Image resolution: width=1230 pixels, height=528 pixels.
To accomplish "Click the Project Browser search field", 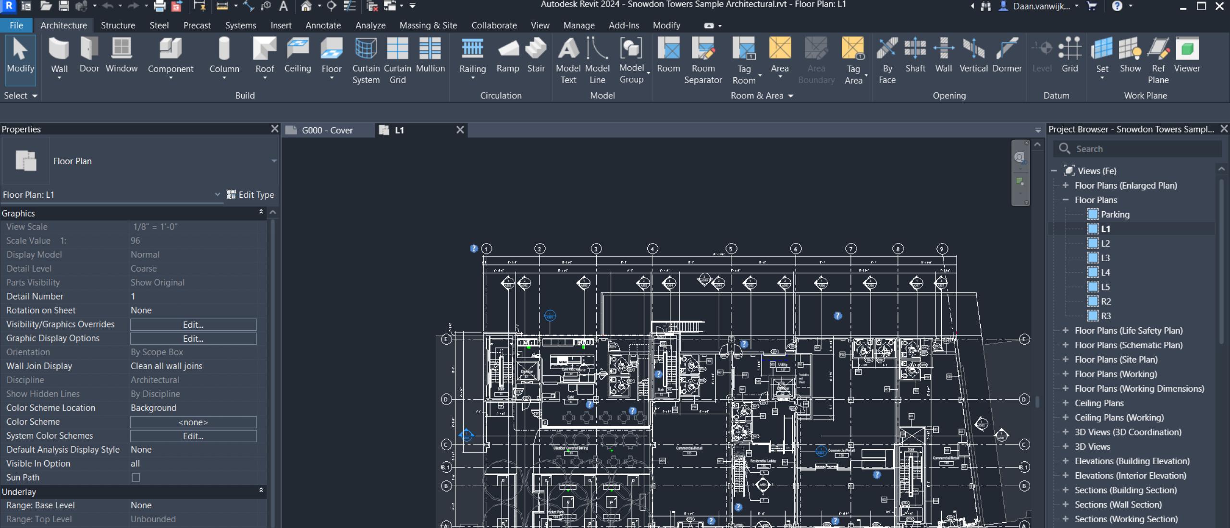I will tap(1137, 149).
